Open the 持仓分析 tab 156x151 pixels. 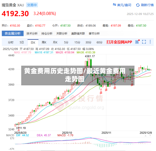47,33
